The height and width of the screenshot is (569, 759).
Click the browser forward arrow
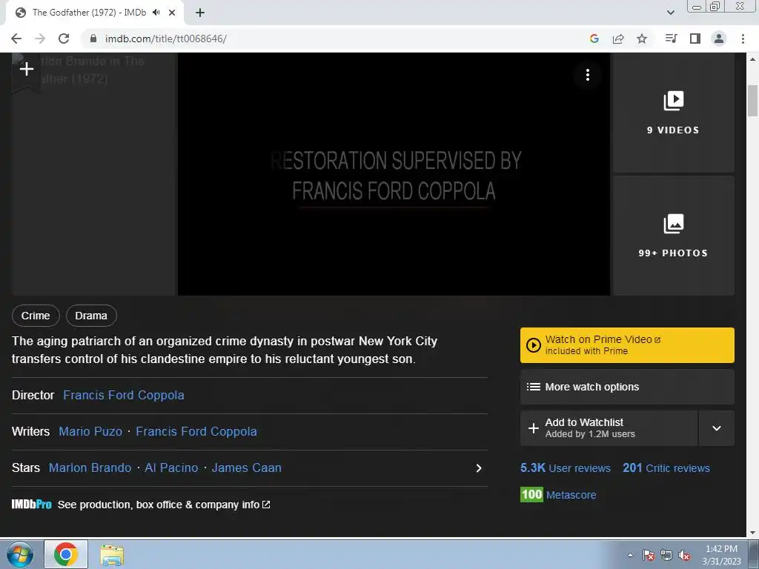click(40, 39)
